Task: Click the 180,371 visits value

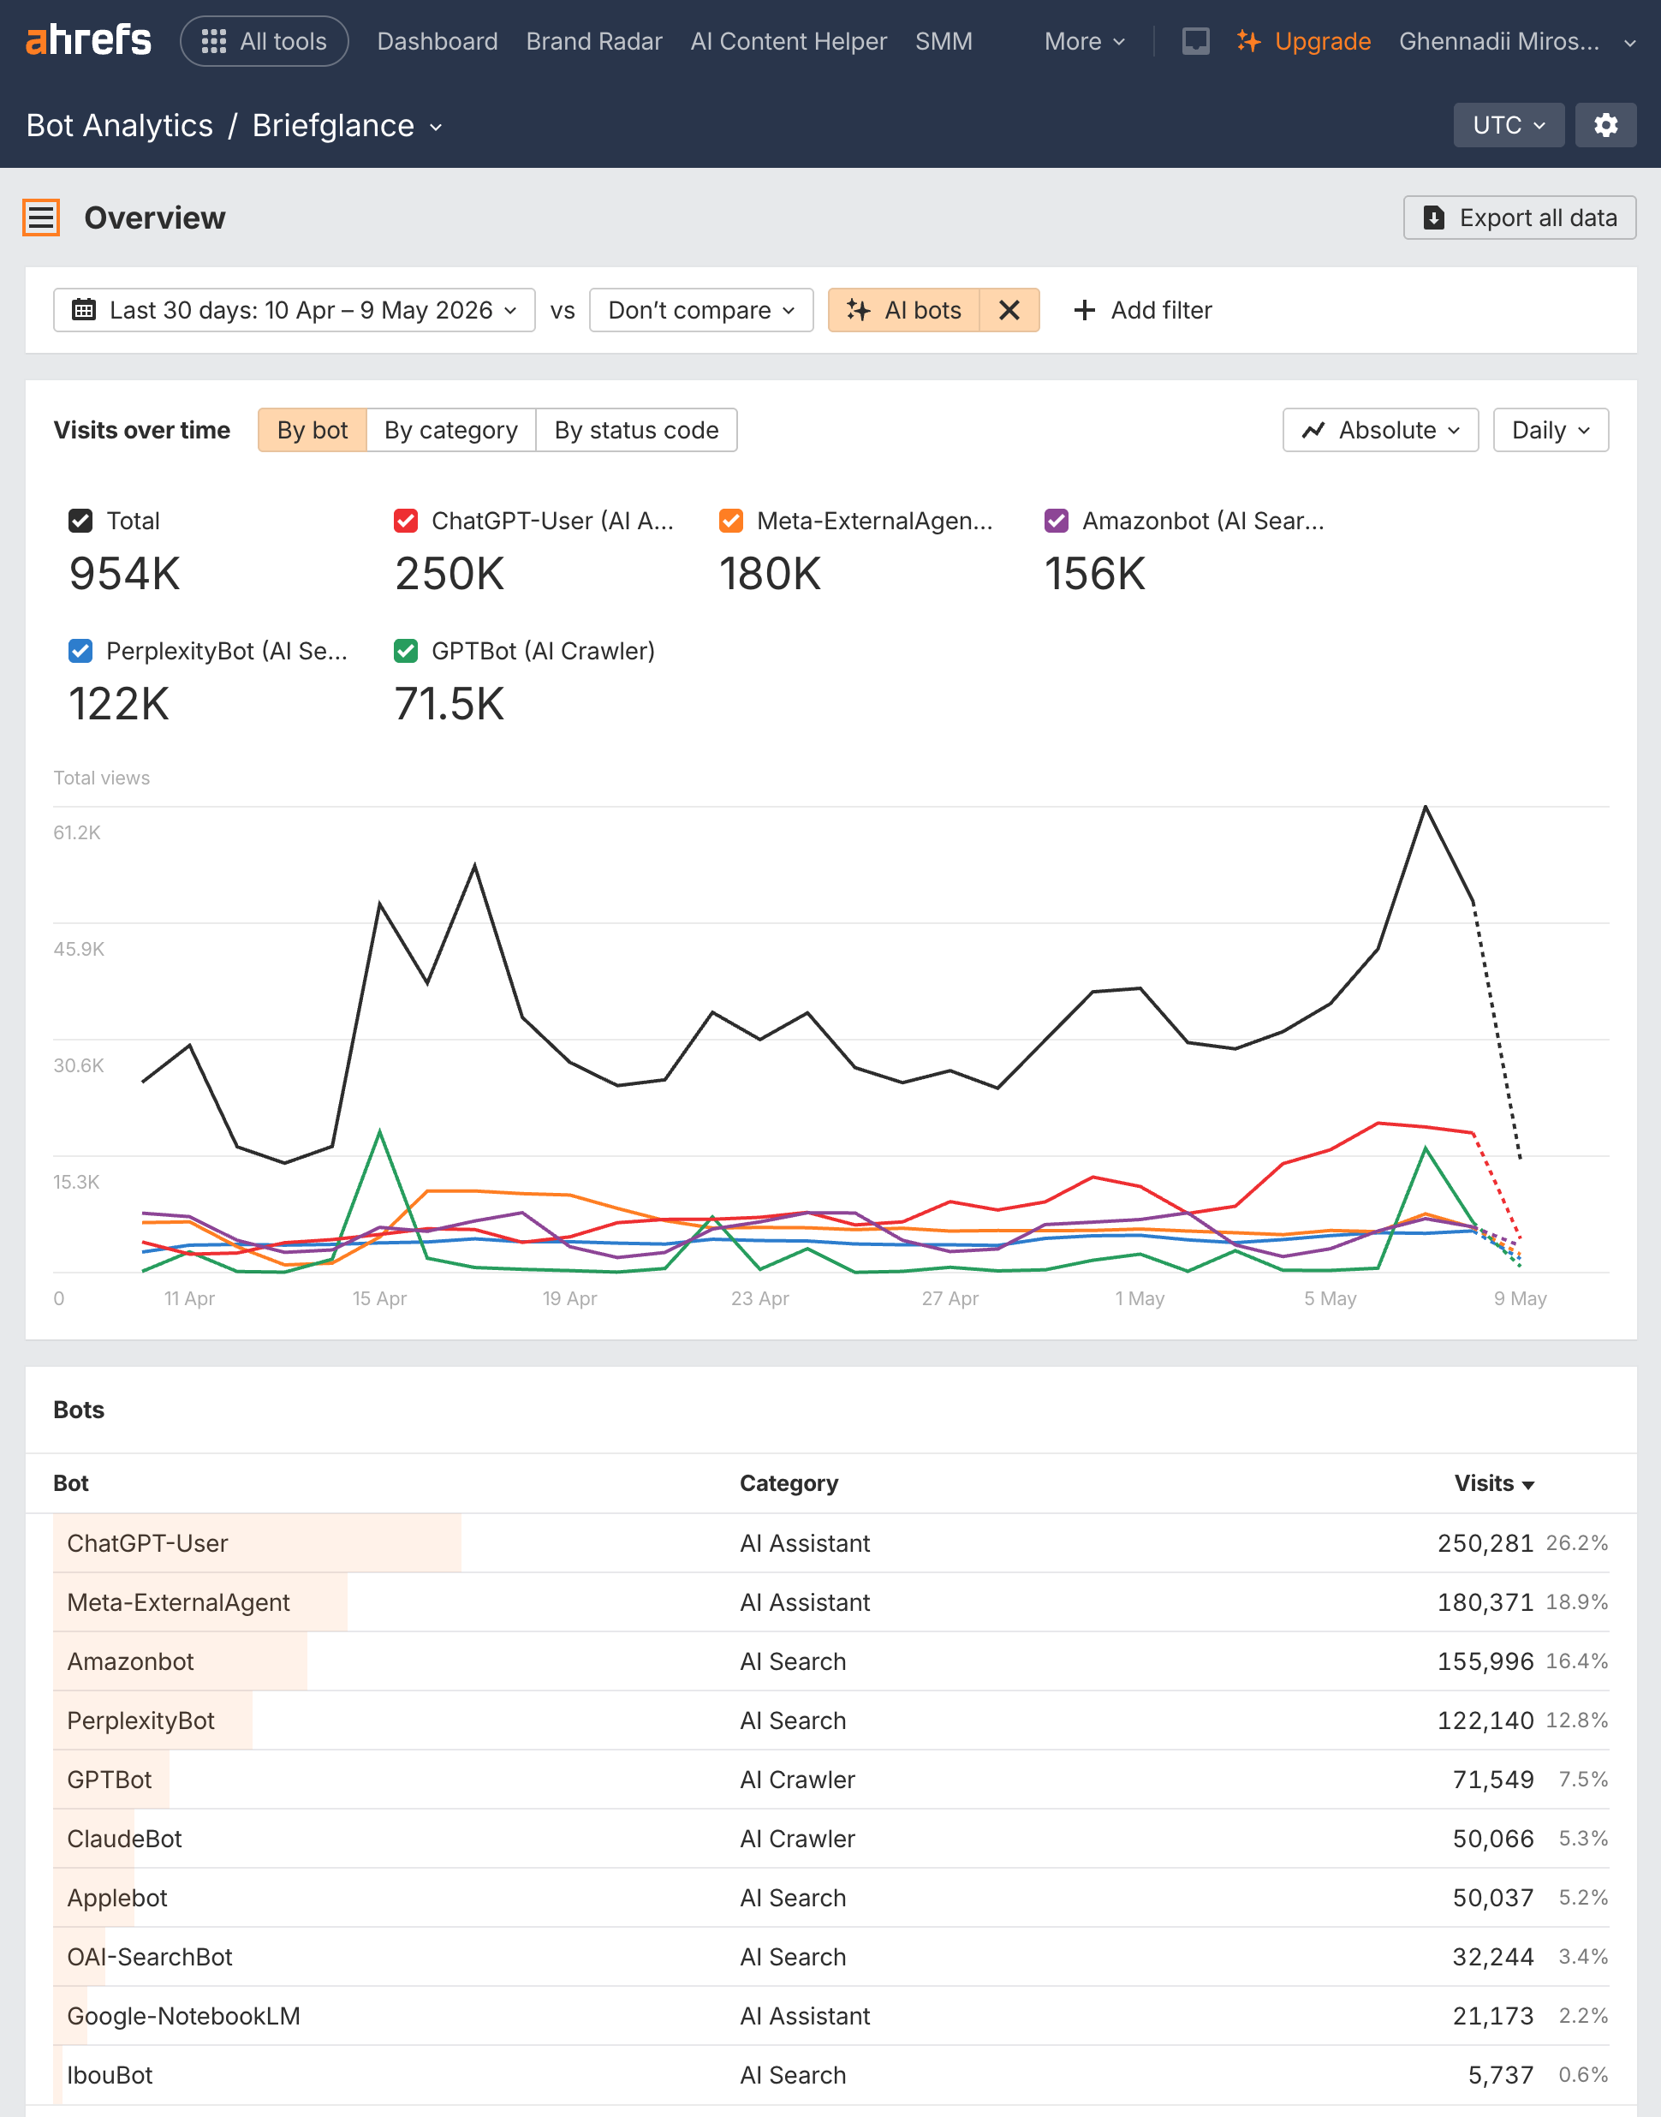Action: (x=1485, y=1602)
